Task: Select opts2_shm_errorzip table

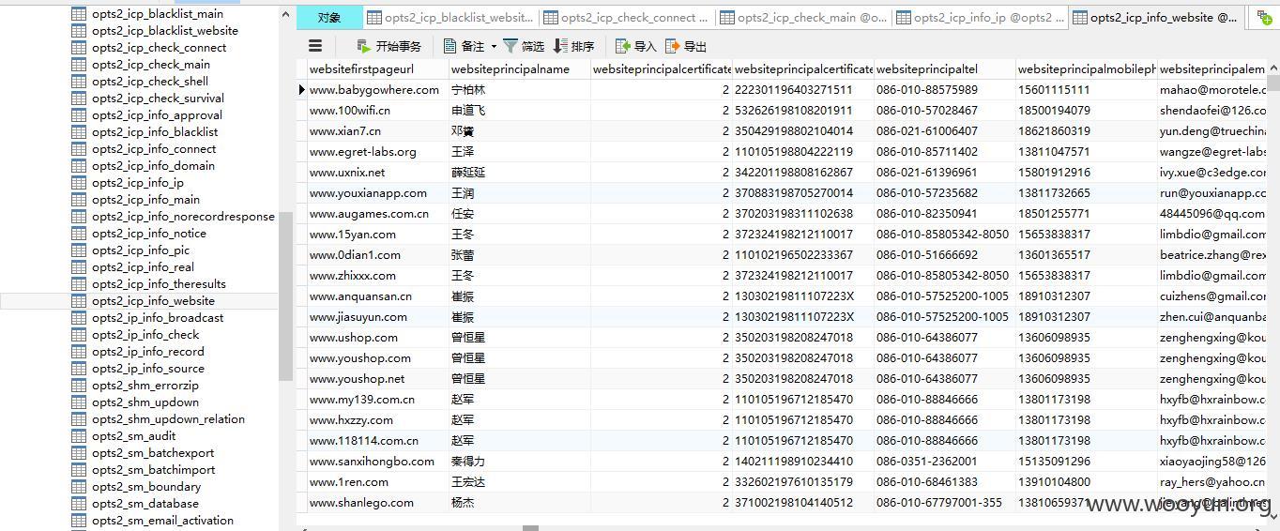Action: click(x=145, y=386)
